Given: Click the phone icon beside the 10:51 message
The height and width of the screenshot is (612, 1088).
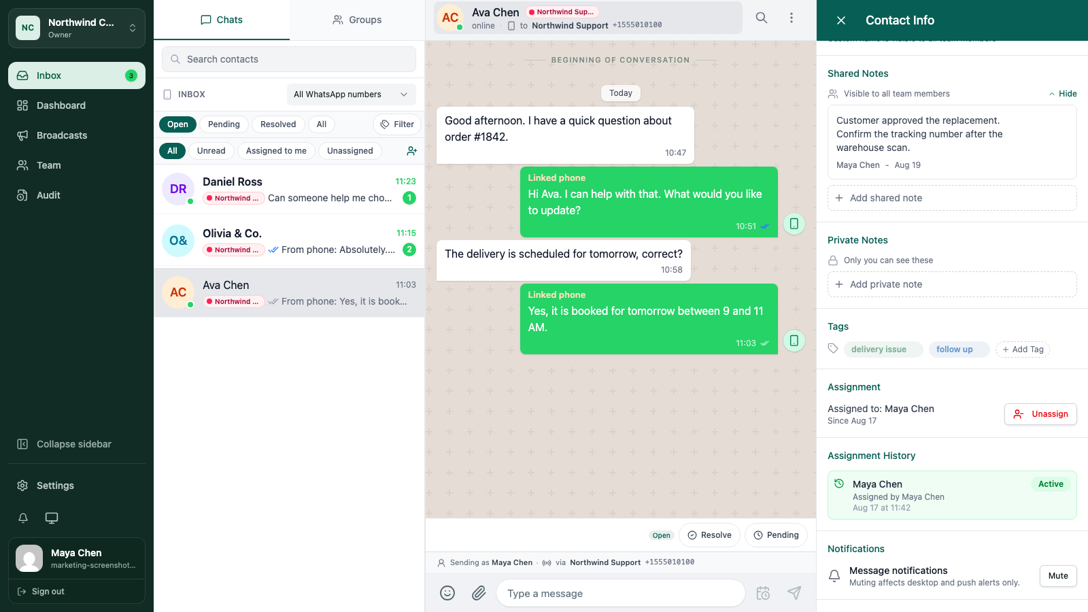Looking at the screenshot, I should pos(794,224).
